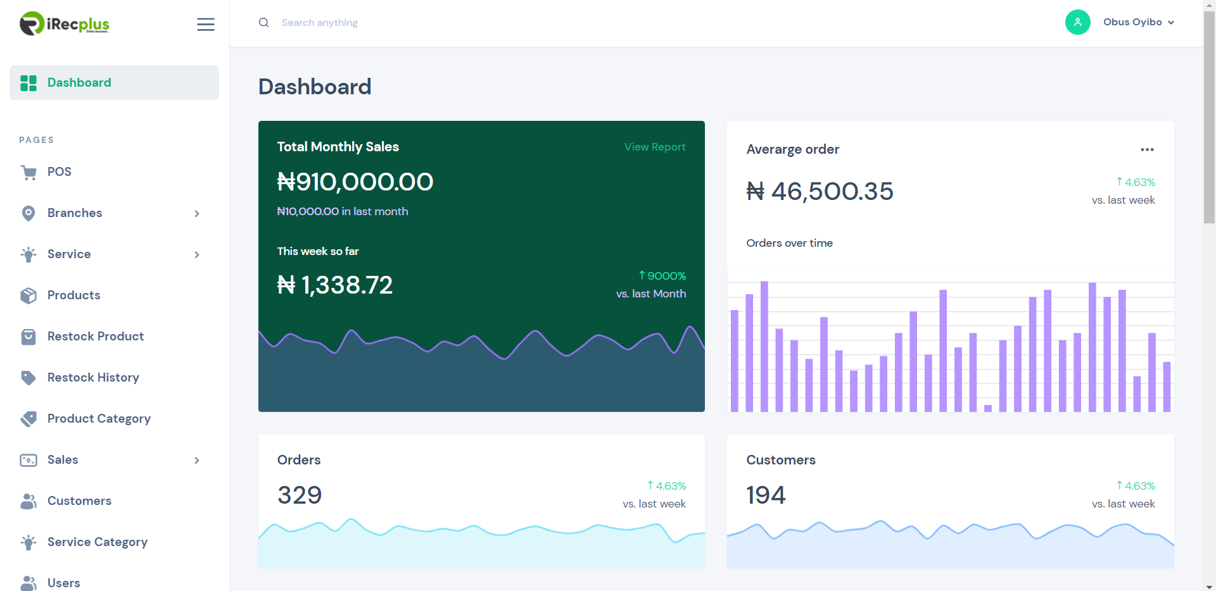This screenshot has width=1216, height=591.
Task: Click the search magnifier icon
Action: [x=263, y=23]
